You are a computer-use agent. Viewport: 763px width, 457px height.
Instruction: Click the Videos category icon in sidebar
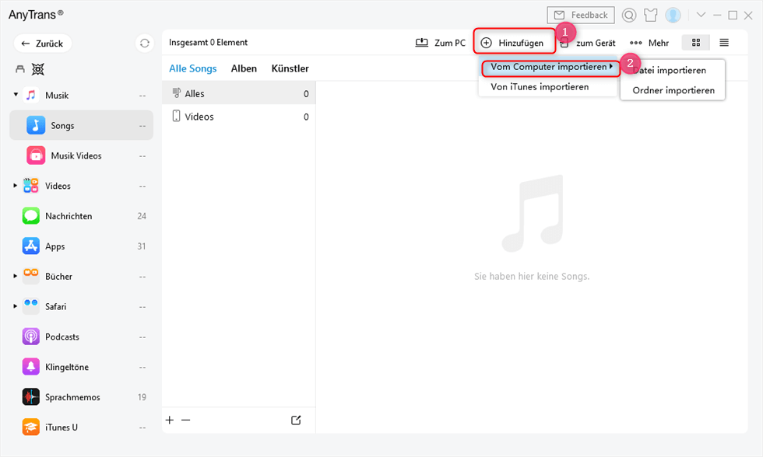[31, 186]
